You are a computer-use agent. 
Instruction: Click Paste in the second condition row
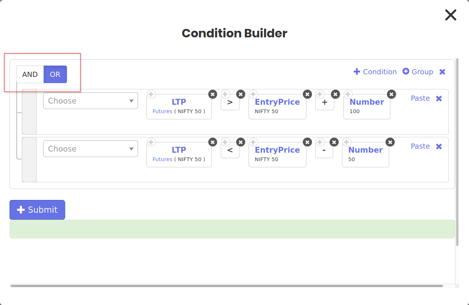[420, 146]
